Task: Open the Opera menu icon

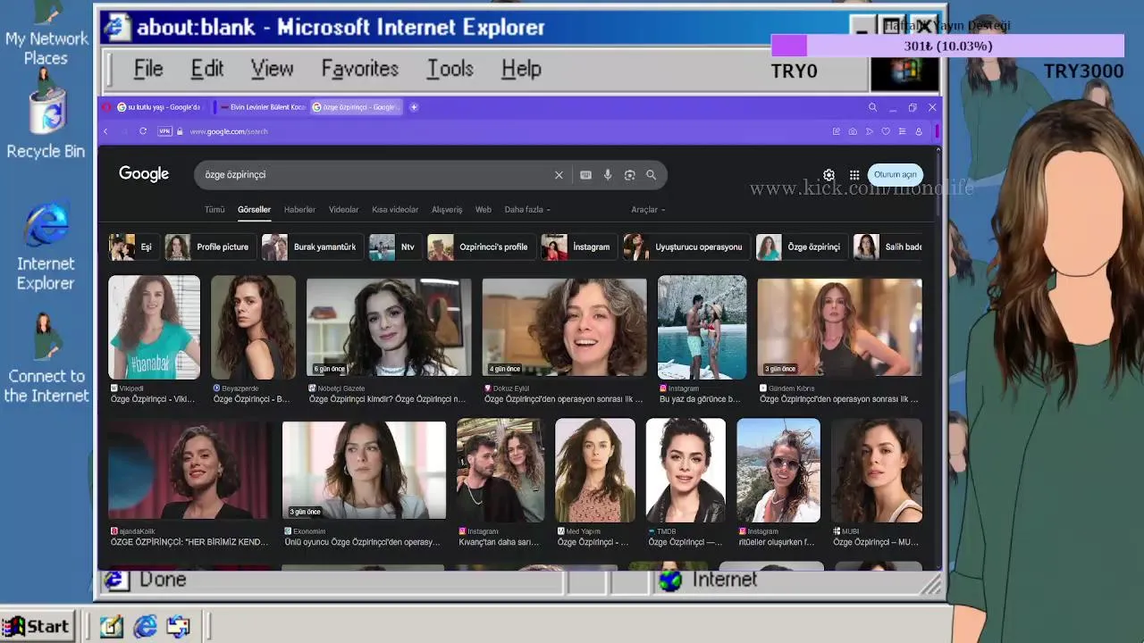Action: pyautogui.click(x=106, y=107)
